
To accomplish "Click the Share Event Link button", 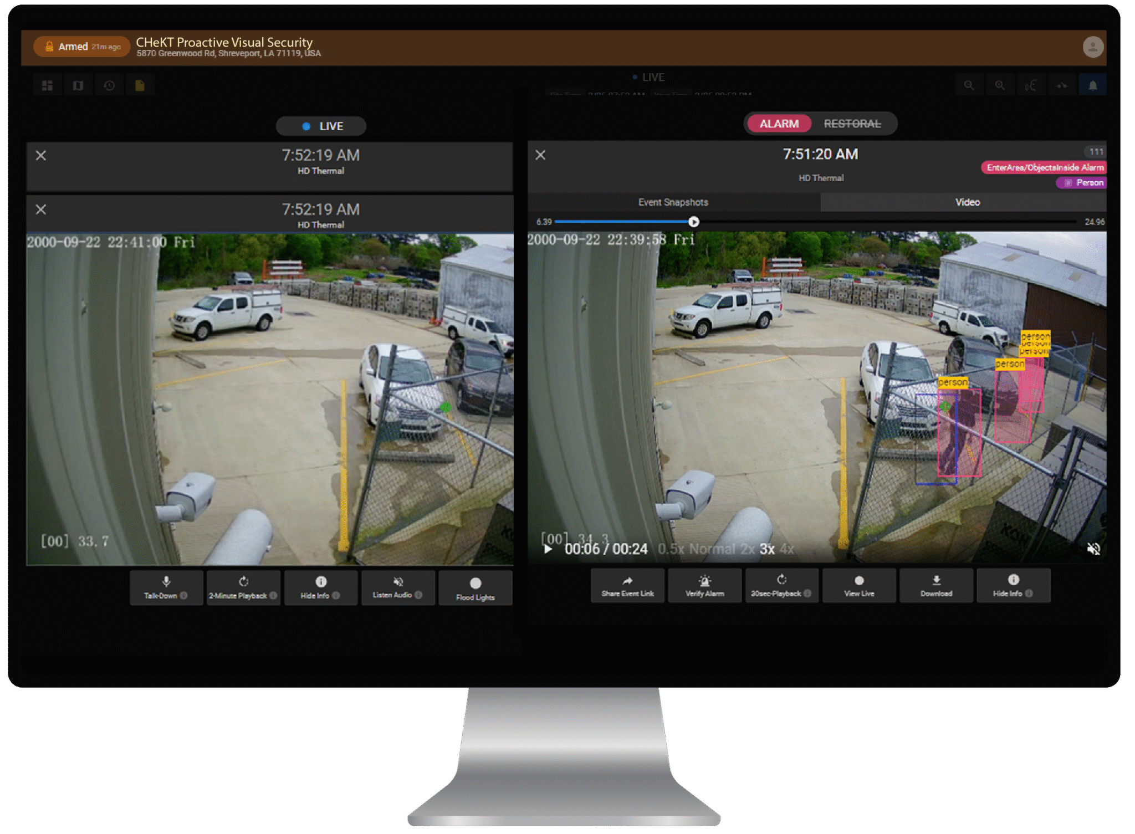I will click(627, 586).
